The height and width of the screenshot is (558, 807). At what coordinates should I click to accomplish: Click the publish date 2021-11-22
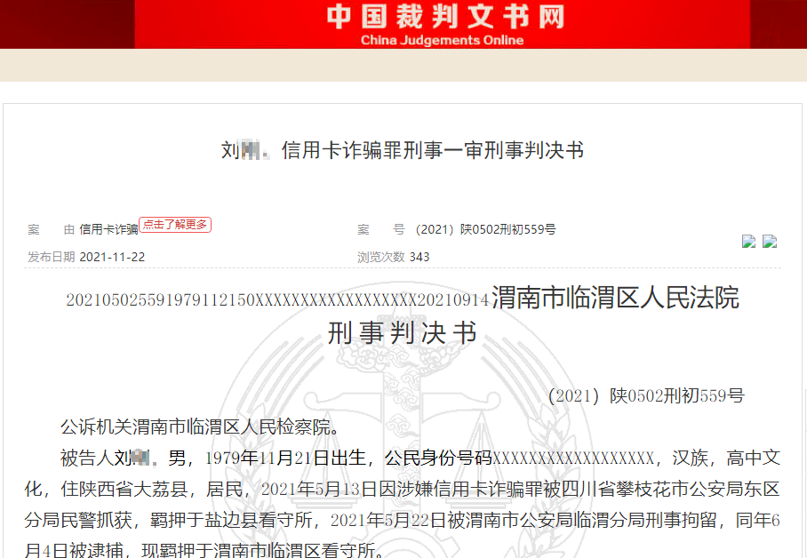(x=112, y=257)
